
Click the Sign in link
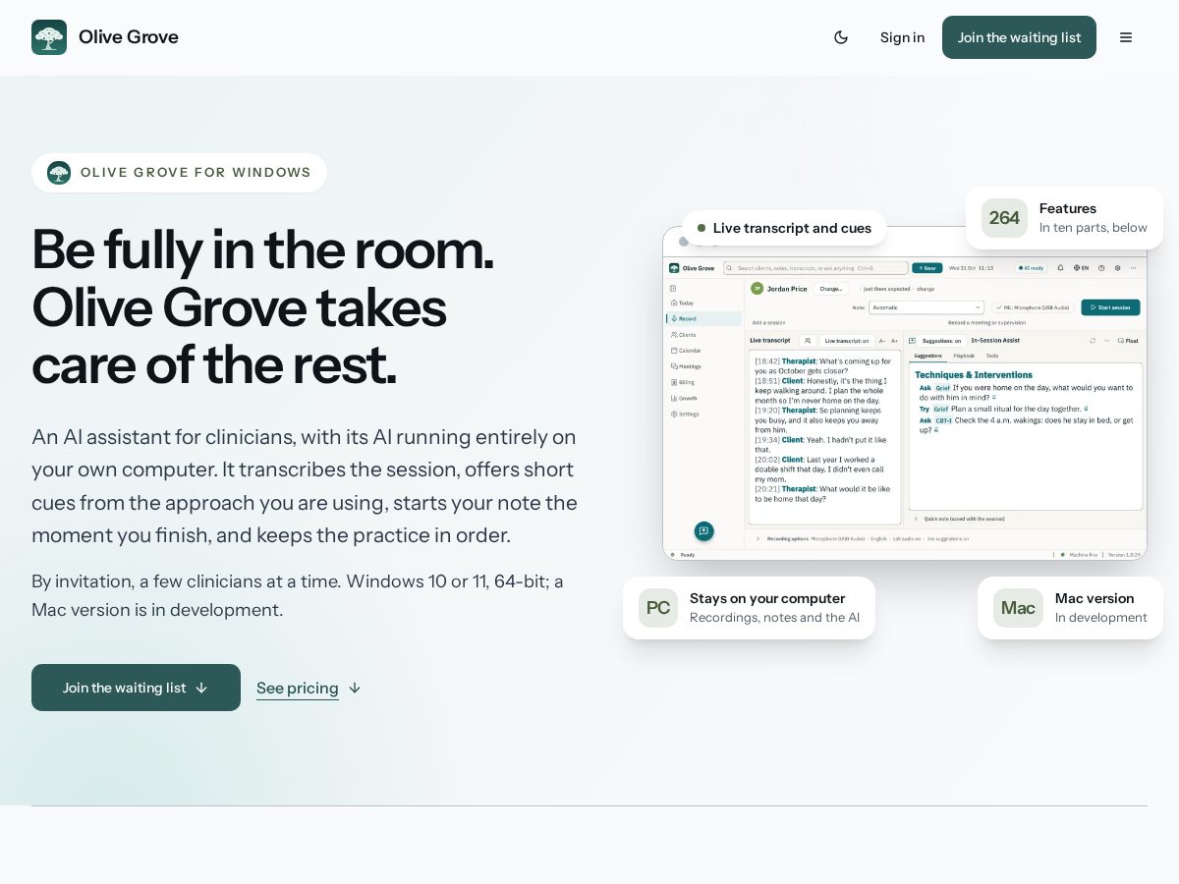pos(902,37)
